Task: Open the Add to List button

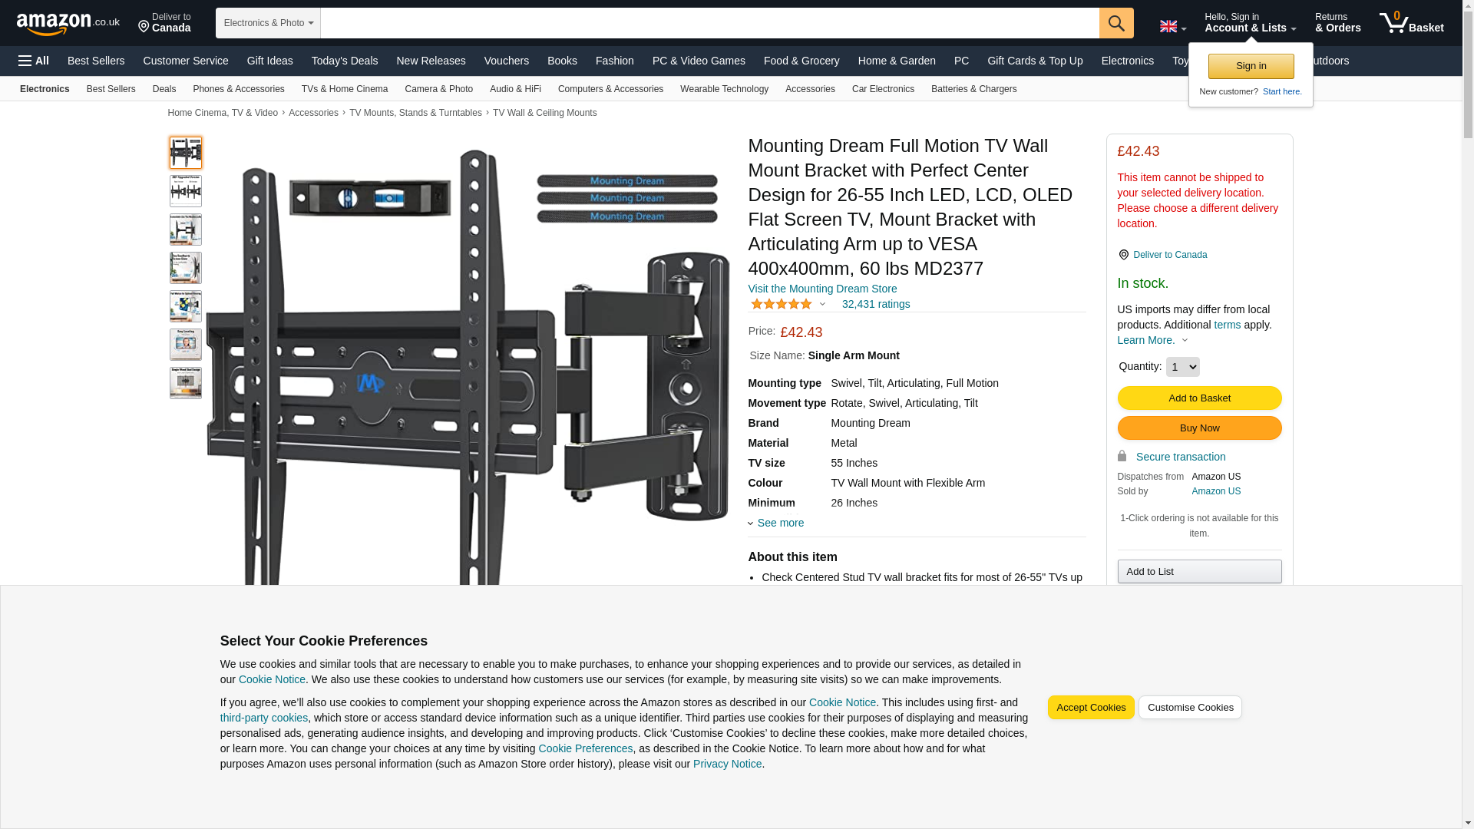Action: (x=1198, y=572)
